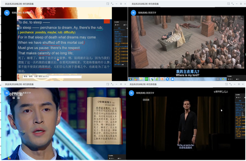Viewport: 246px width, 161px height.
Task: Maximize the bottom-left live window
Action: tap(121, 84)
